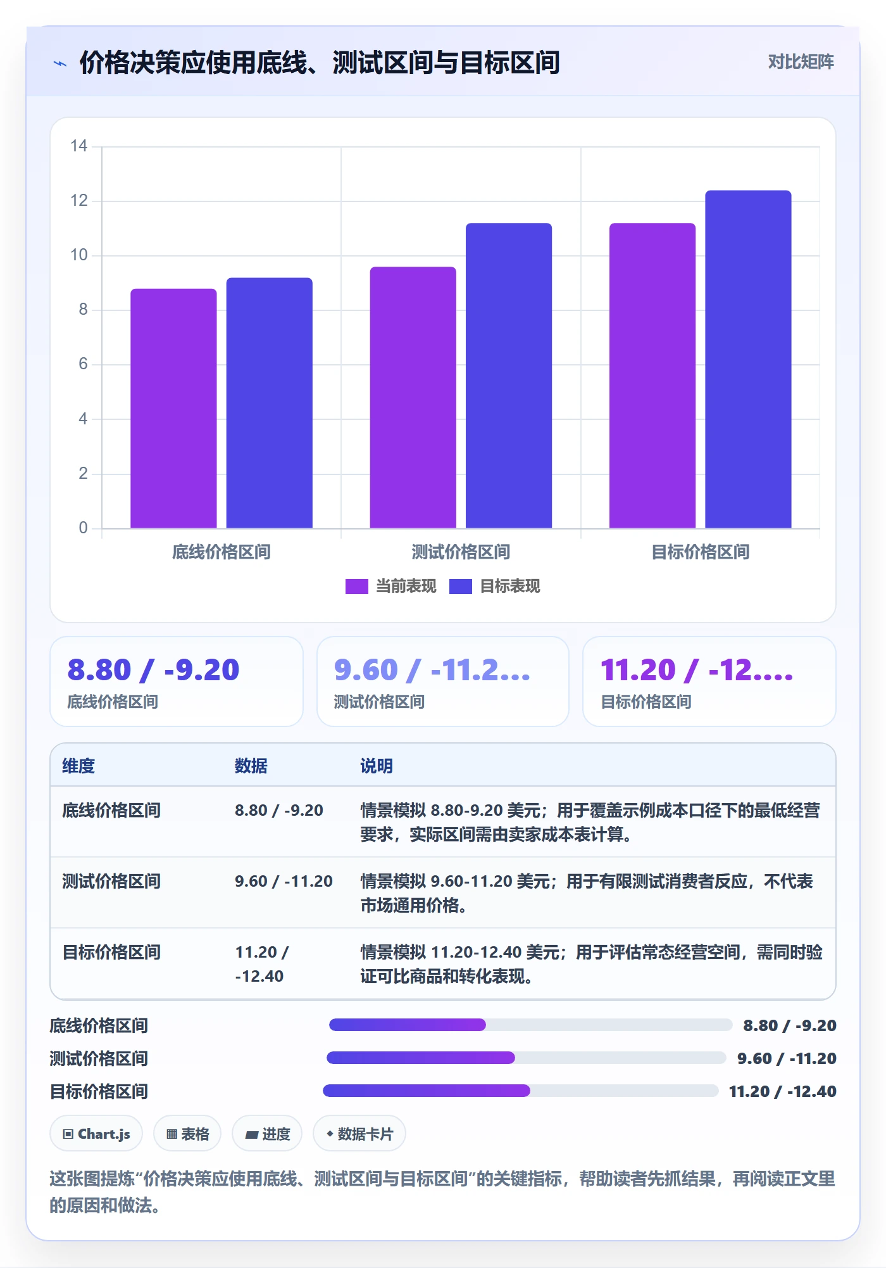Screen dimensions: 886x1268
Task: Click the blue 目标表现 bar for 目标价格区间
Action: click(x=748, y=359)
